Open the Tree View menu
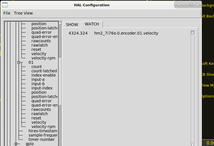 coord(23,13)
